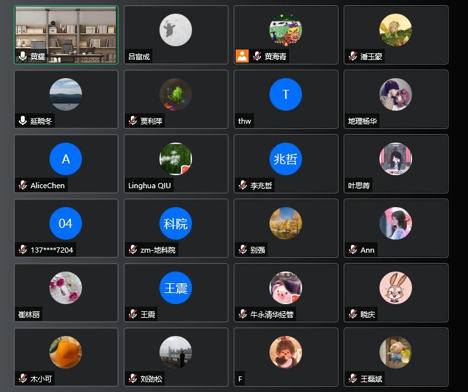Click the monkey doll avatar of participant F
This screenshot has width=468, height=392.
point(286,352)
